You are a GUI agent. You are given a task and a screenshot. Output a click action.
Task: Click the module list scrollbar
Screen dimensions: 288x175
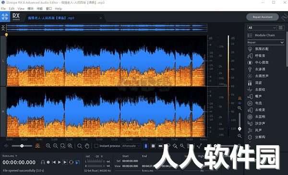287,49
